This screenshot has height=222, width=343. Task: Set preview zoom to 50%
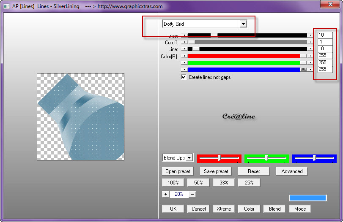click(198, 183)
